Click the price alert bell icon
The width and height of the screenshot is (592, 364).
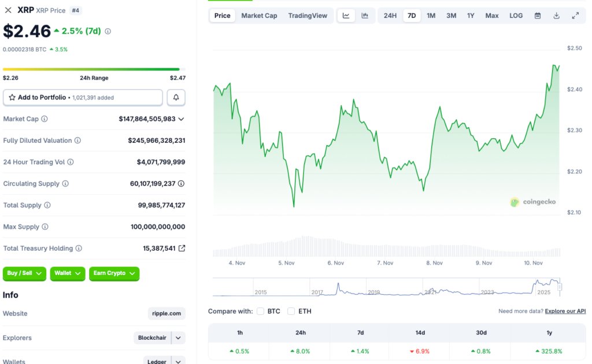pos(176,97)
